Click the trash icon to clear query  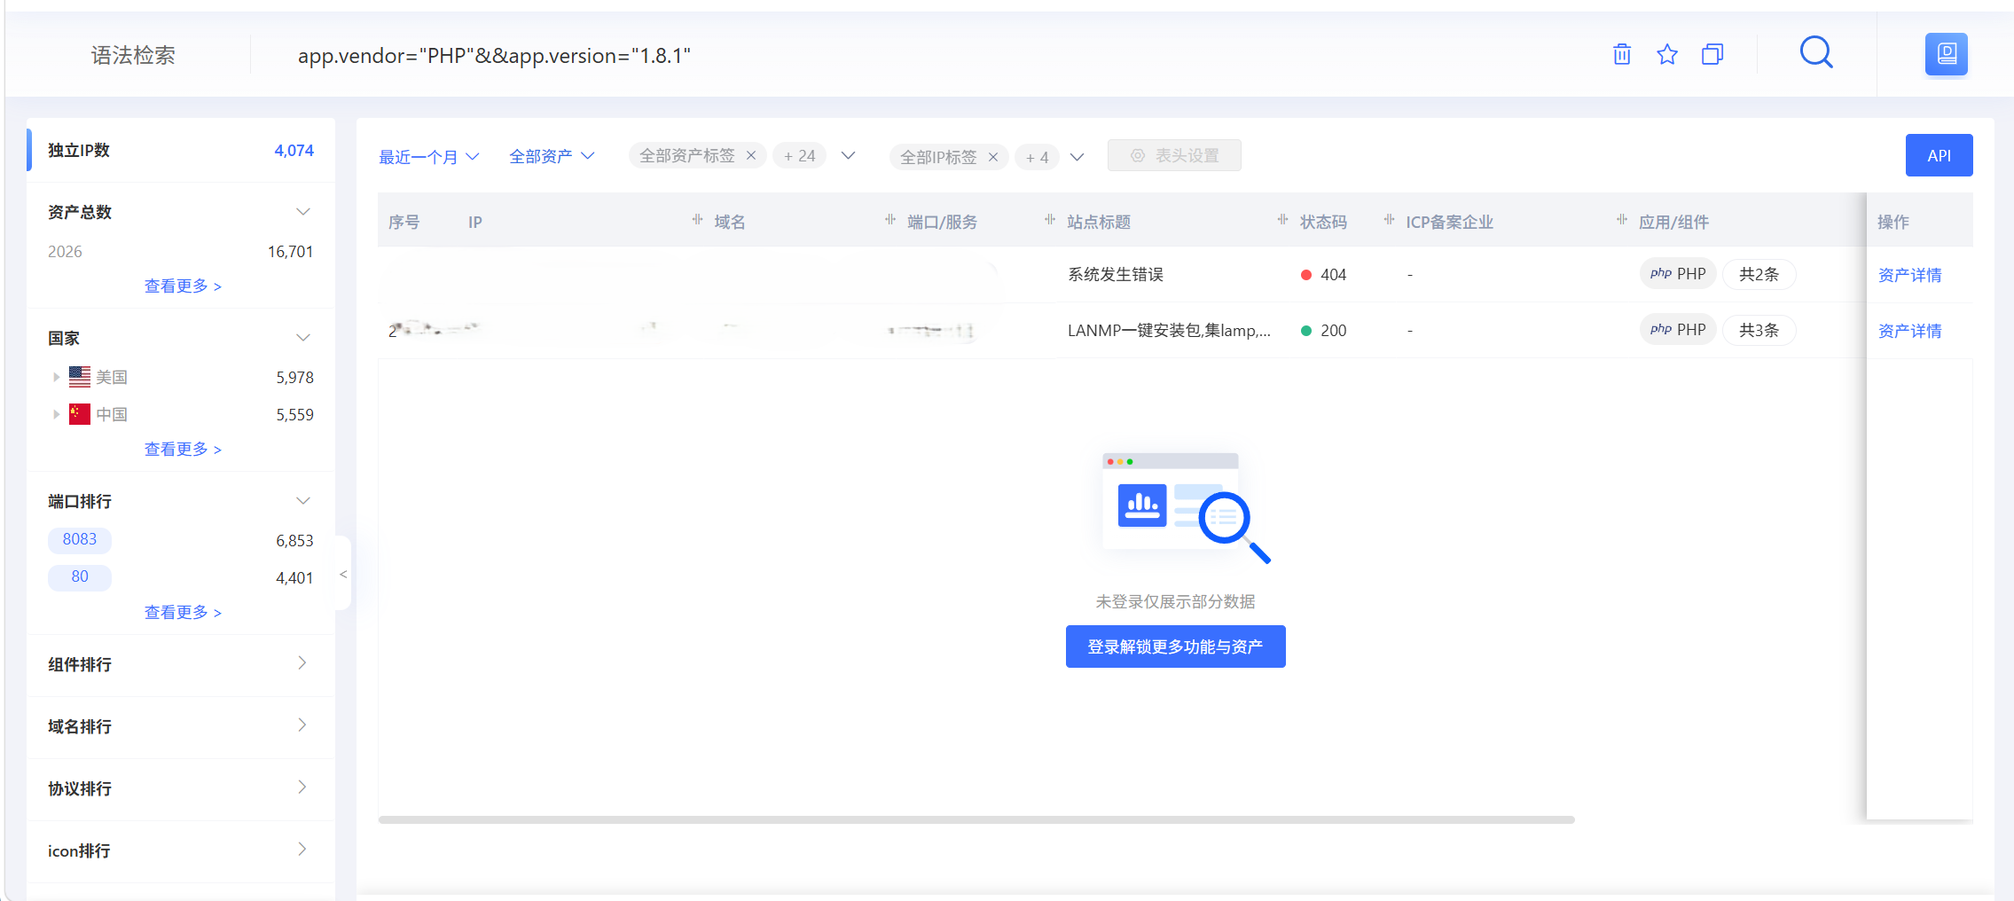1621,55
